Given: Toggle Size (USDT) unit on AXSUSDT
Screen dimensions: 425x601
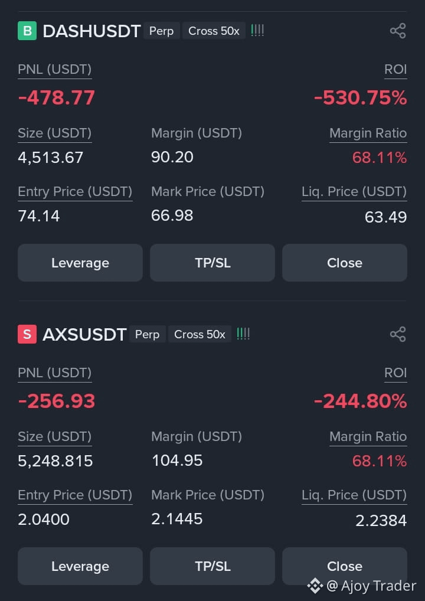Looking at the screenshot, I should tap(55, 436).
